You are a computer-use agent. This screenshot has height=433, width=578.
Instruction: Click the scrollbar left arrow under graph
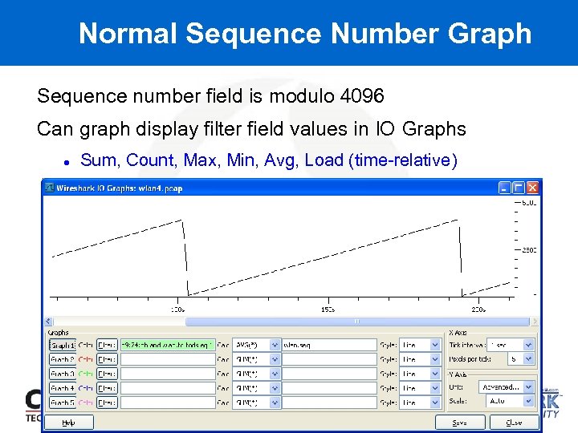click(x=48, y=322)
